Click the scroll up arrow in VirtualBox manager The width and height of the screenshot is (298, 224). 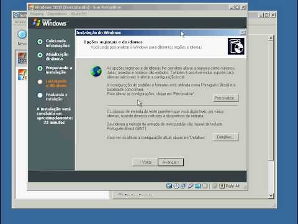[271, 38]
